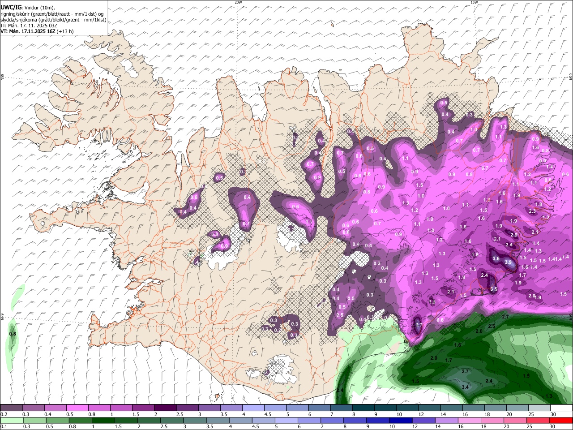
Task: Click the '15W' longitude label
Action: coord(474,2)
